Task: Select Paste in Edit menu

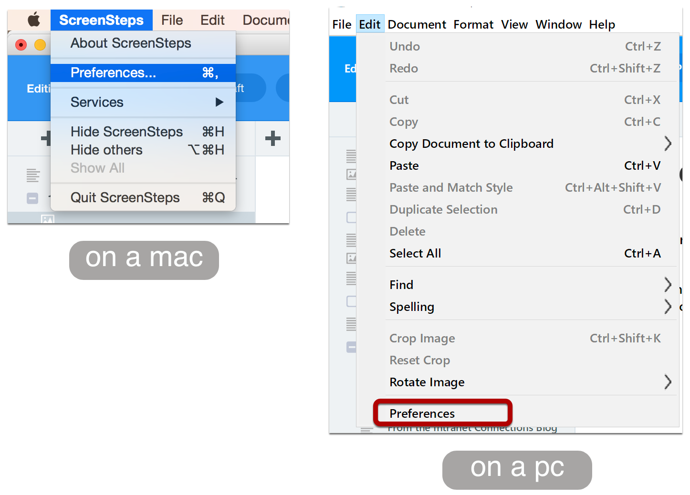Action: (x=517, y=165)
